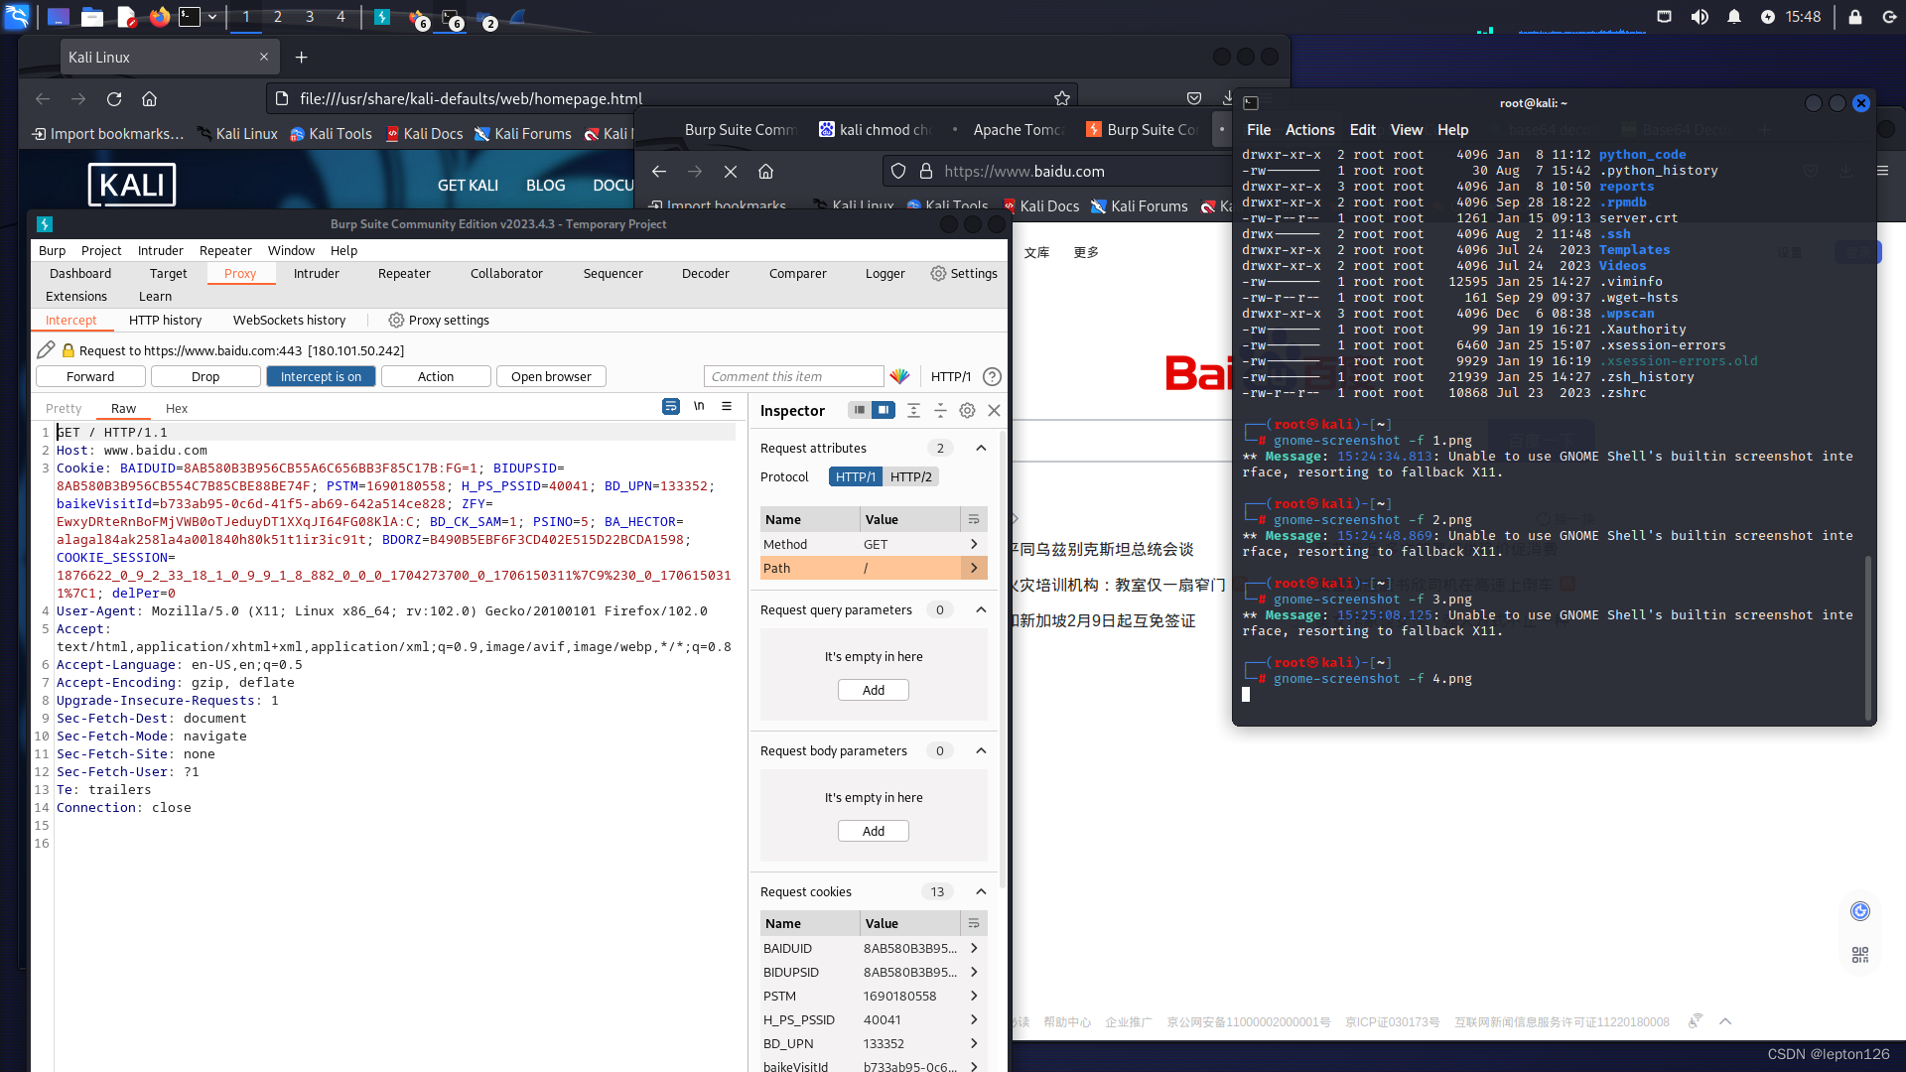Forward the intercepted request

click(90, 376)
